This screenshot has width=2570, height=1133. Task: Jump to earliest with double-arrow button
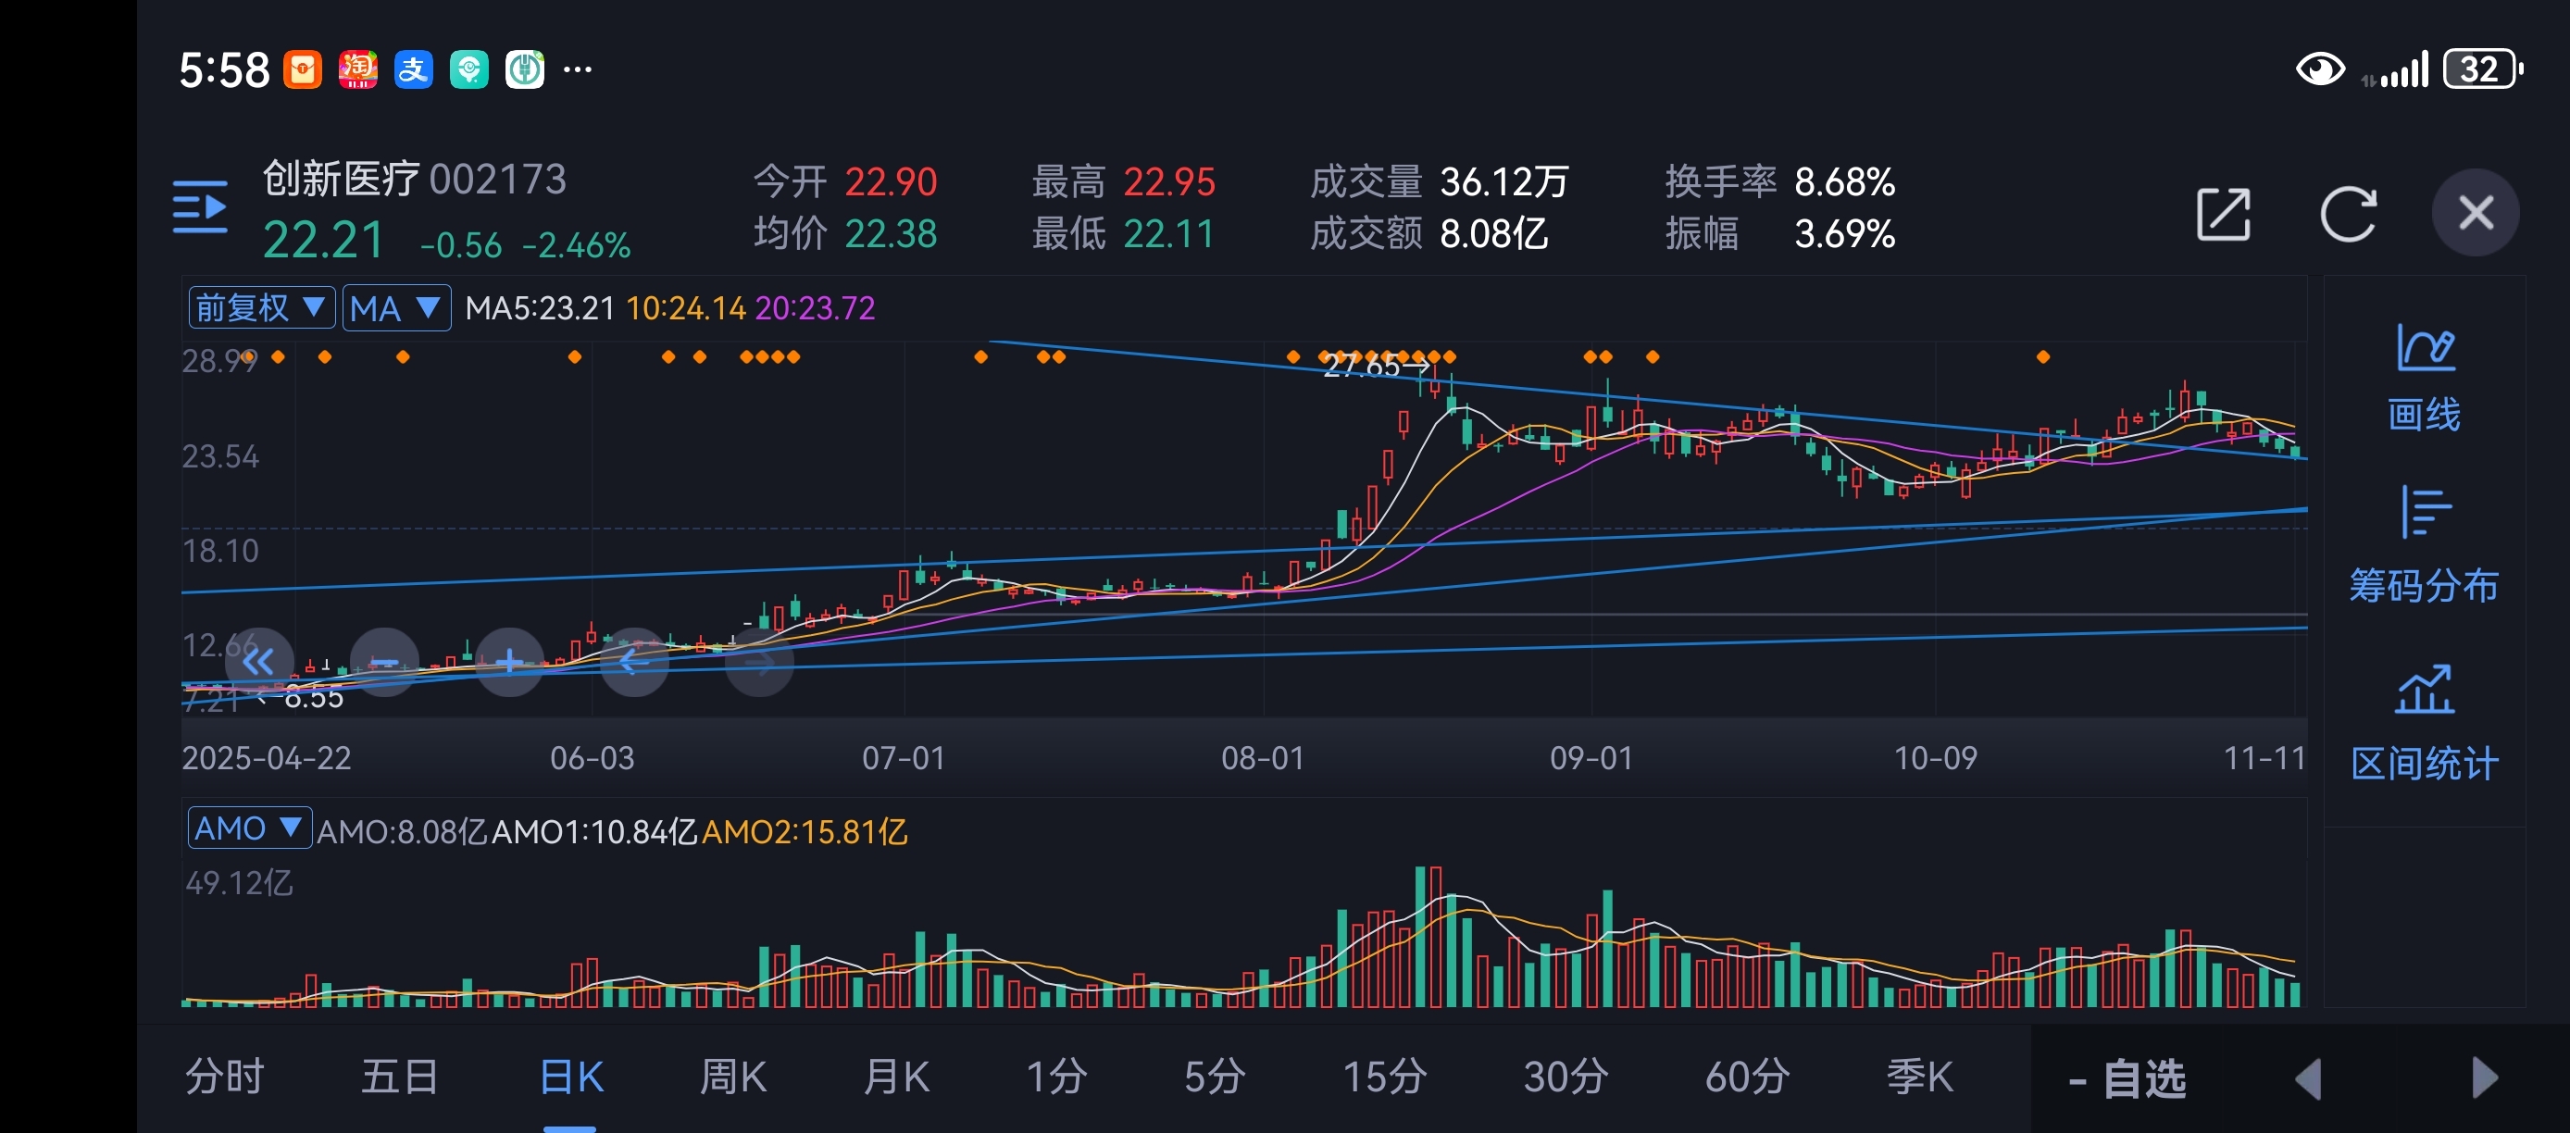(x=258, y=661)
